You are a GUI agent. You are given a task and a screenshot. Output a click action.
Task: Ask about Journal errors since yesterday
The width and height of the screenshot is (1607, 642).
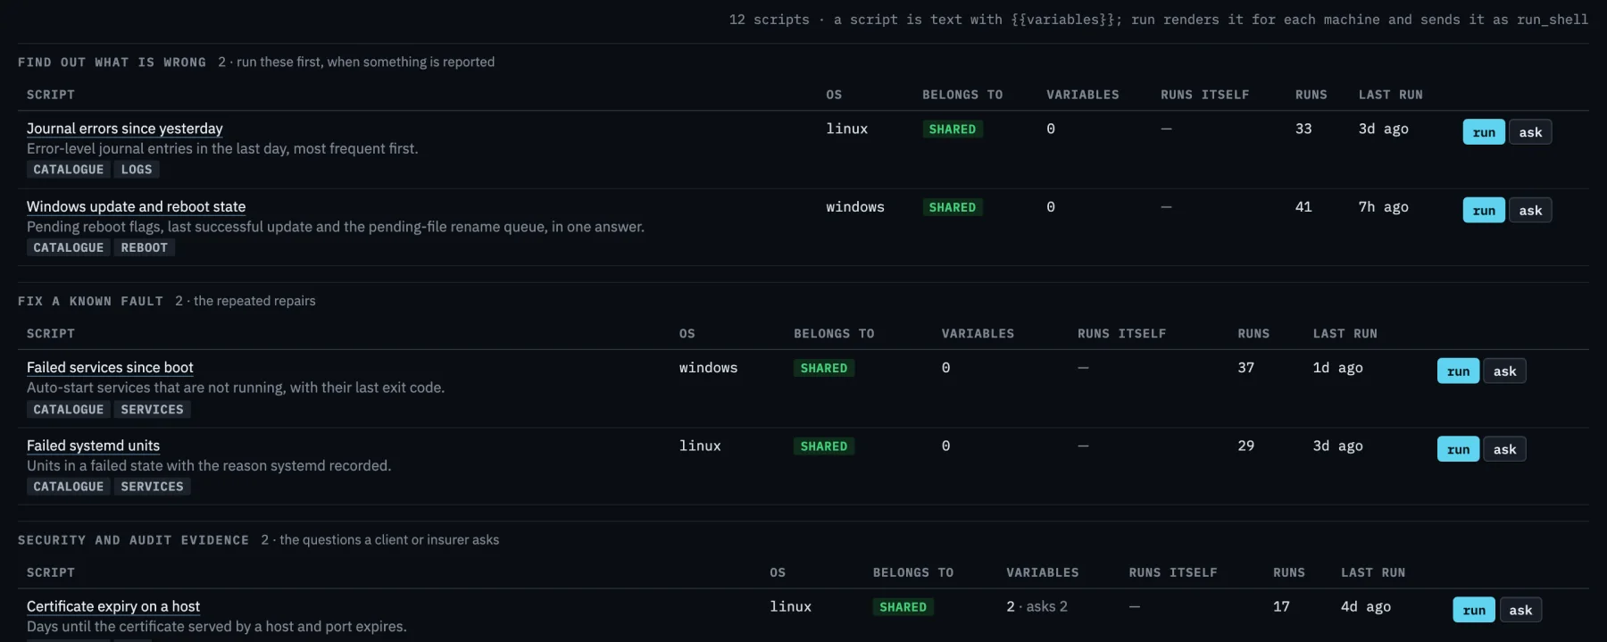pyautogui.click(x=1530, y=132)
